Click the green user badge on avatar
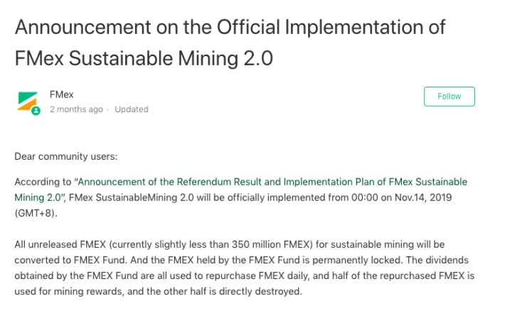The image size is (505, 311). tap(36, 111)
